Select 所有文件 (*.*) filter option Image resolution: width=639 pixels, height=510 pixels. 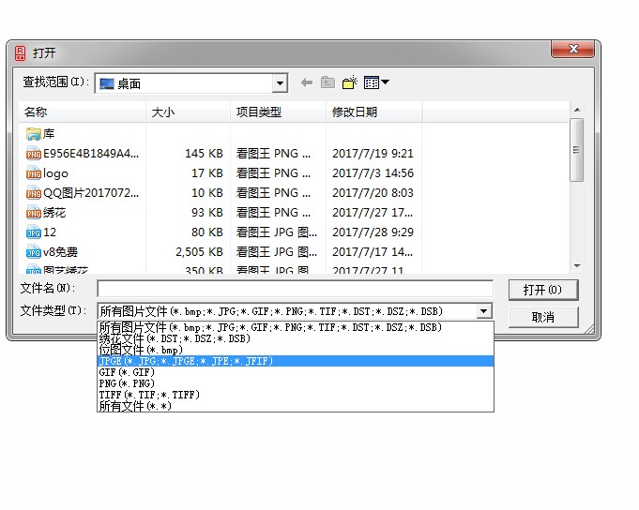pos(135,406)
